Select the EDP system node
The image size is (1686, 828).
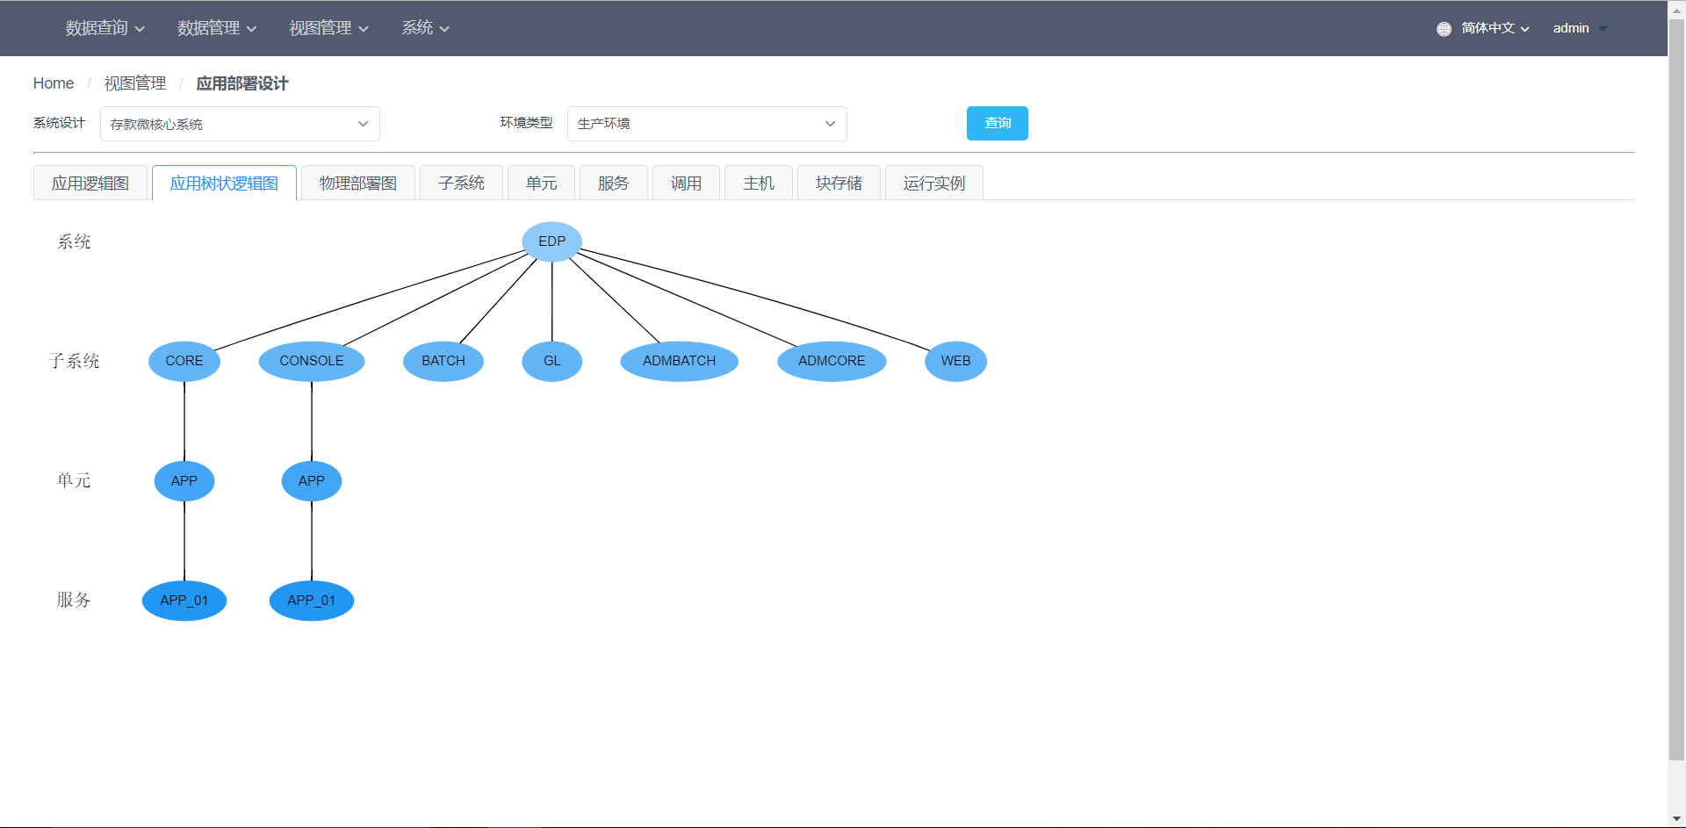click(552, 241)
